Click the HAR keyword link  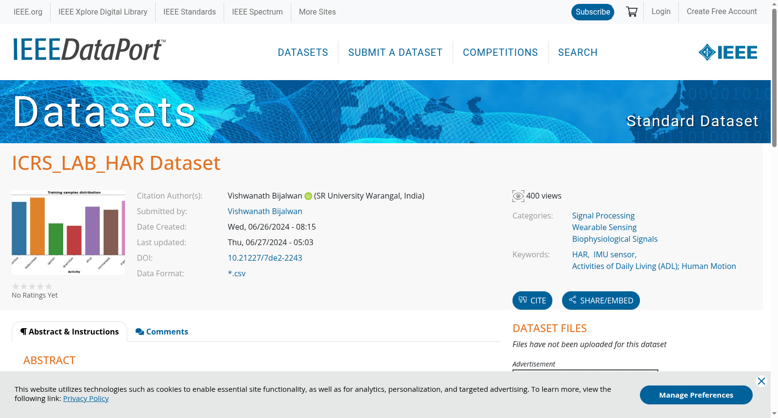point(580,254)
